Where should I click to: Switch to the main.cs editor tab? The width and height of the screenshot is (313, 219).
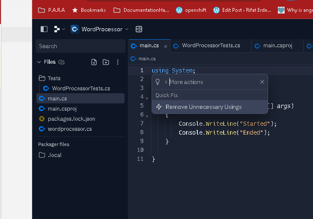[x=149, y=46]
